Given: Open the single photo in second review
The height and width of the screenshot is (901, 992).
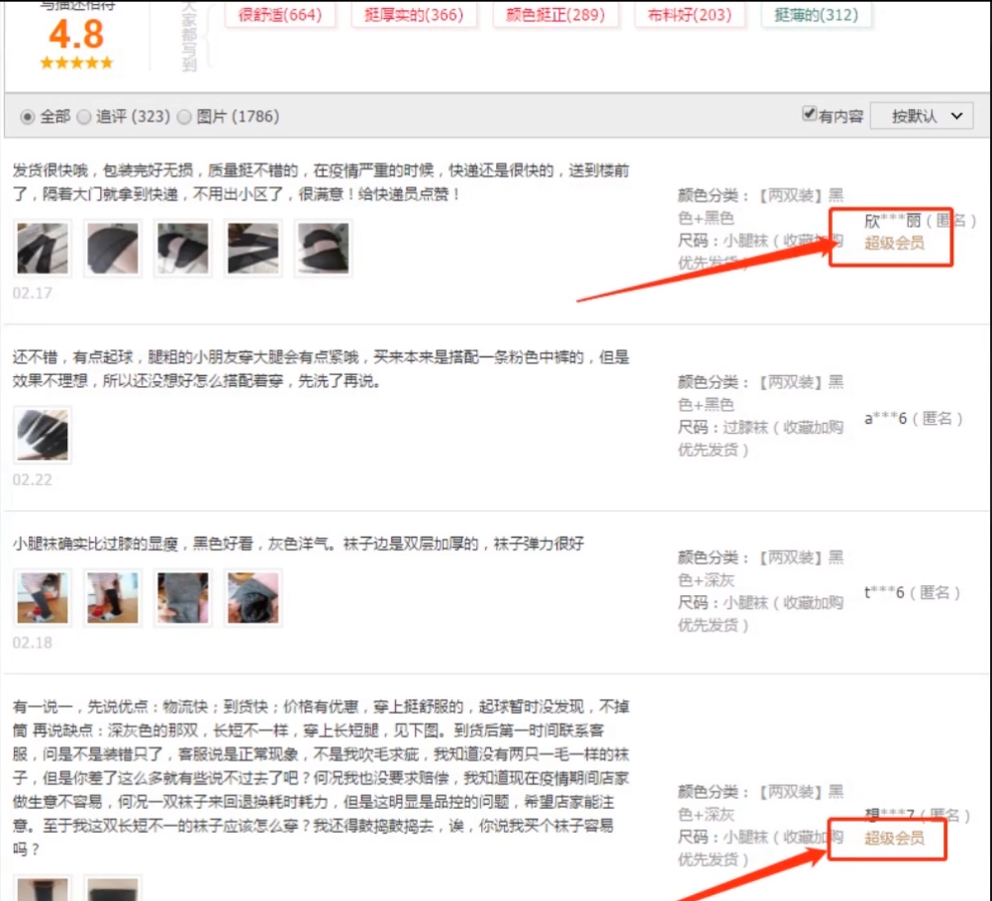Looking at the screenshot, I should (x=43, y=435).
